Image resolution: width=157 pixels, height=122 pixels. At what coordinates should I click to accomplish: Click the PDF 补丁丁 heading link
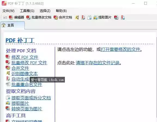click(20, 40)
